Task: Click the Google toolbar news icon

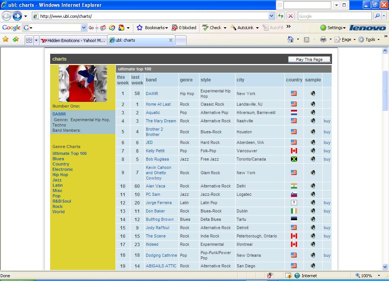Action: point(103,28)
